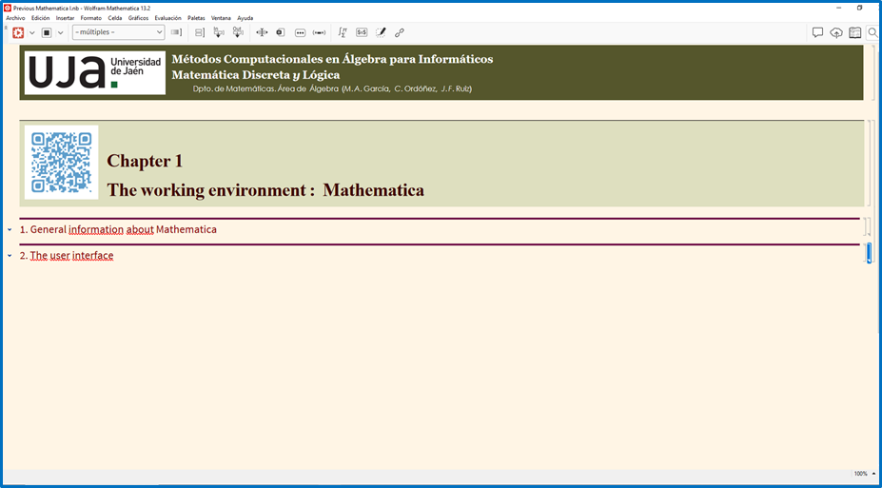Click the hyperlink chain icon
Screen dimensions: 882x488
[x=400, y=32]
